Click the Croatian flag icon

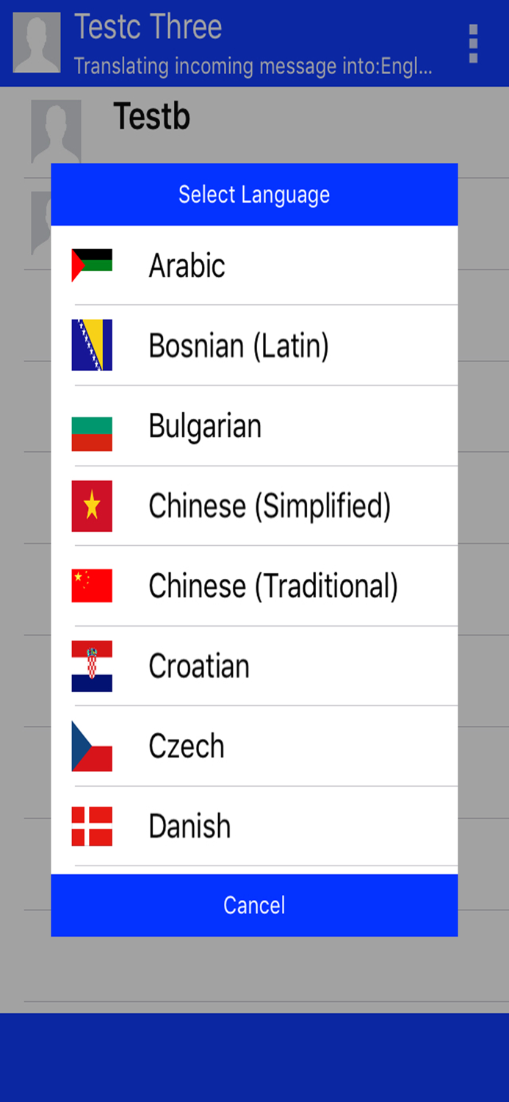[91, 666]
